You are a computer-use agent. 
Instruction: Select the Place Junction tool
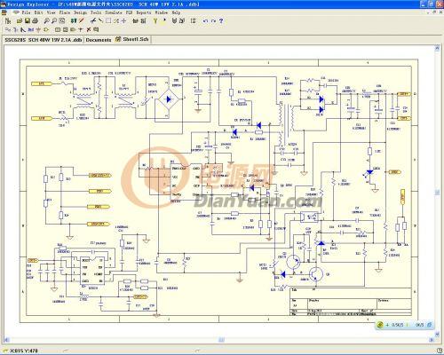81,29
